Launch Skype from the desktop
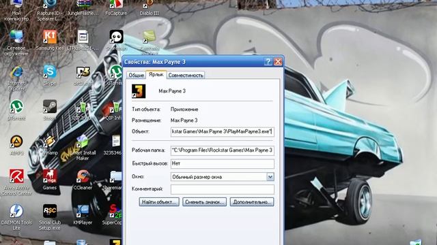Screen dimensions: 437x245 [x=50, y=75]
